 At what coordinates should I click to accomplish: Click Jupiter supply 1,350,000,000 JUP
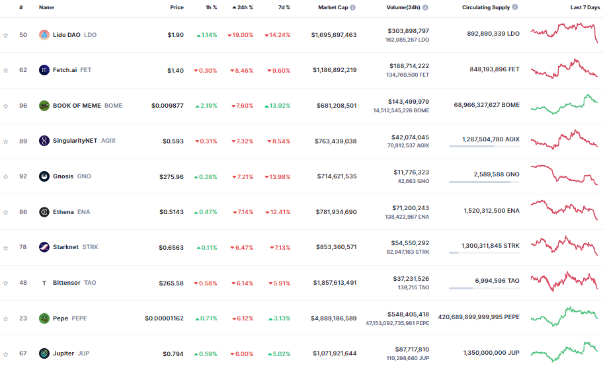(491, 353)
